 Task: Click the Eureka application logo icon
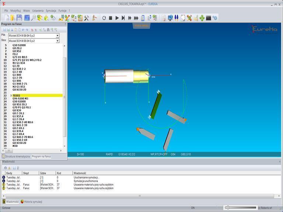[4, 4]
